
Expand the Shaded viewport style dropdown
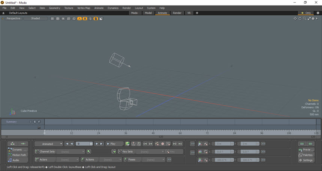(x=36, y=18)
